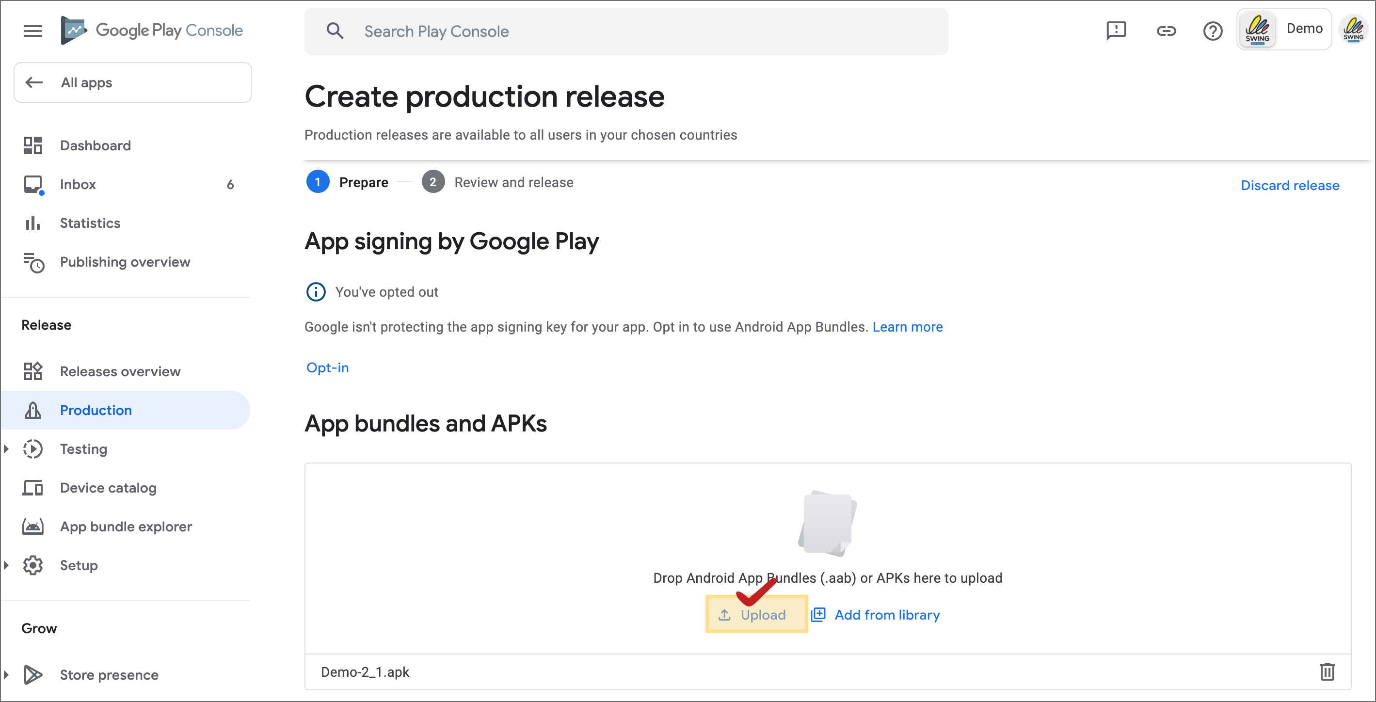Image resolution: width=1376 pixels, height=702 pixels.
Task: Click the Discard release link
Action: tap(1290, 185)
